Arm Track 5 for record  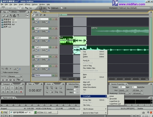[56, 57]
